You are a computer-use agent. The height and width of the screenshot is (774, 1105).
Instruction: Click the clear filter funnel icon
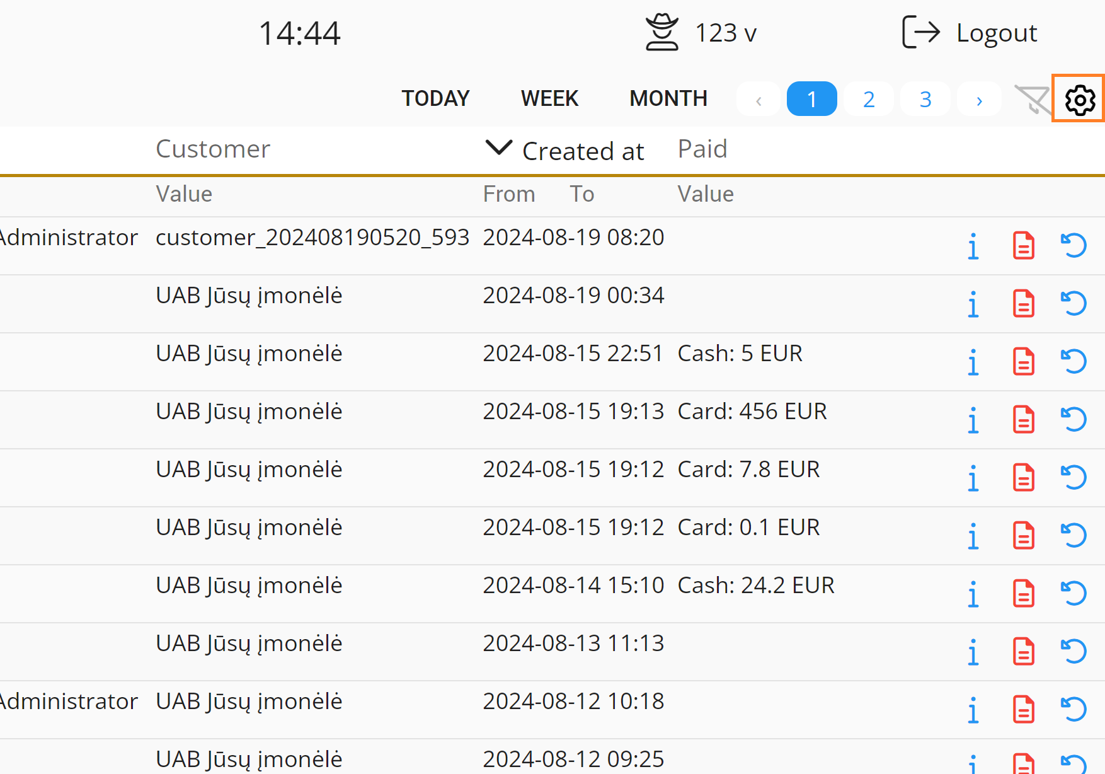pyautogui.click(x=1032, y=100)
